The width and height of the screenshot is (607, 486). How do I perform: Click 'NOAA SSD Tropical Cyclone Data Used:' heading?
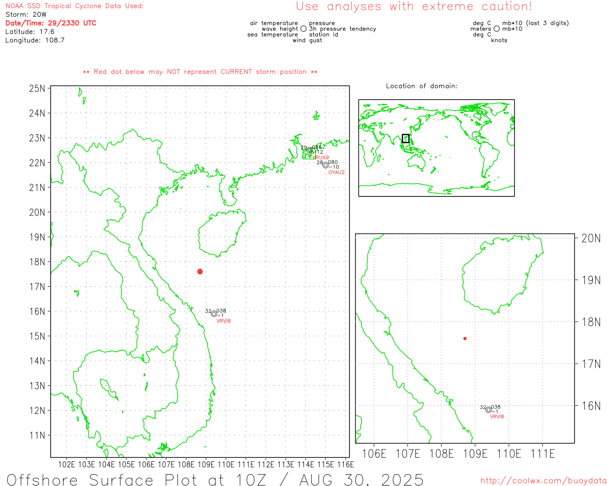tap(74, 6)
